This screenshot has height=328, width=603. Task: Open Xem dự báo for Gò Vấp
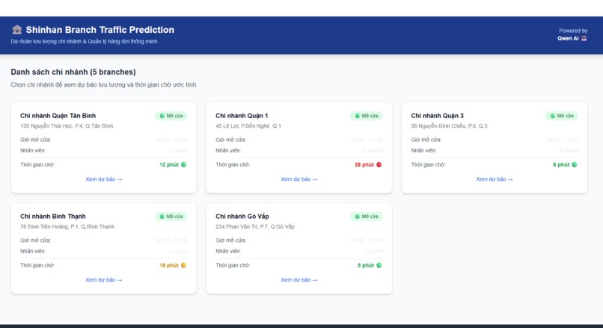(299, 279)
